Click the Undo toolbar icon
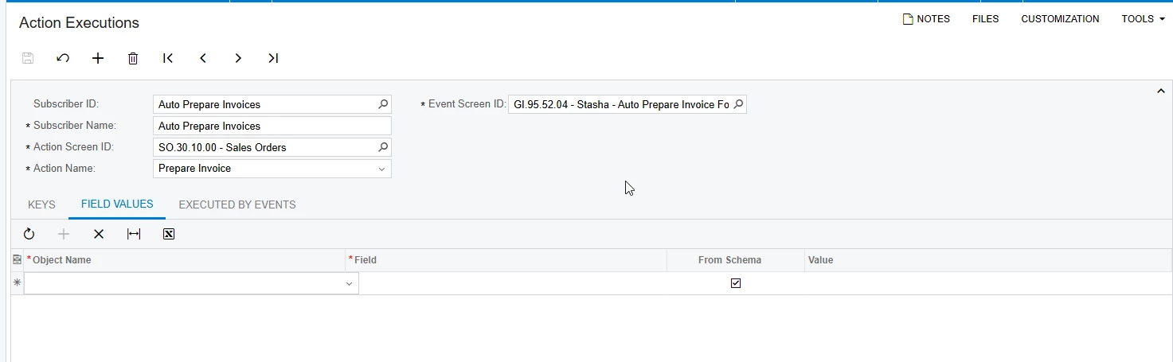This screenshot has width=1173, height=362. 63,58
